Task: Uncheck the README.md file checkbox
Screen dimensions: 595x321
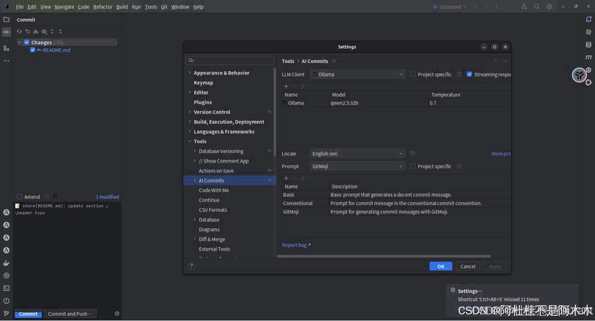Action: pyautogui.click(x=33, y=50)
